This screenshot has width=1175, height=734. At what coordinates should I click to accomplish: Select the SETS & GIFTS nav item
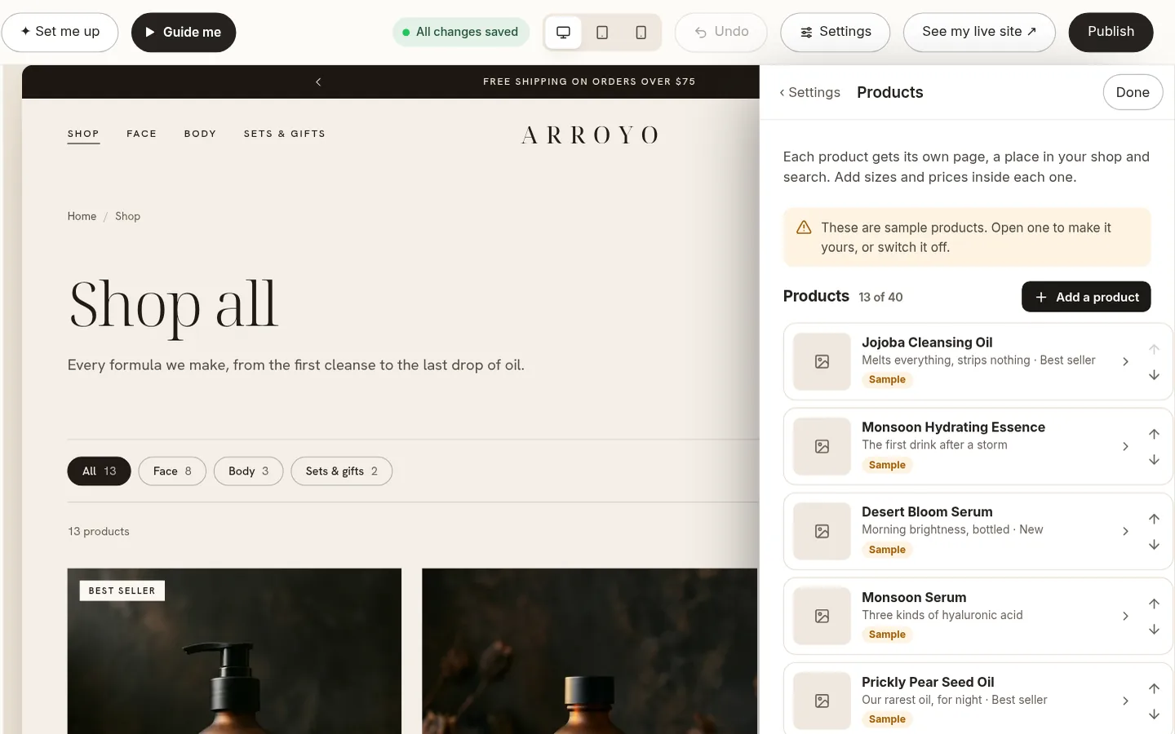click(x=284, y=134)
